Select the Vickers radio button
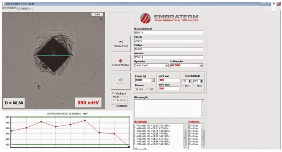 coord(113,93)
